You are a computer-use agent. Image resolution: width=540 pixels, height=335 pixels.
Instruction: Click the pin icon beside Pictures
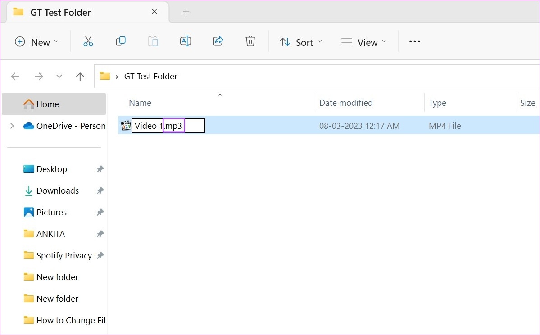(100, 213)
